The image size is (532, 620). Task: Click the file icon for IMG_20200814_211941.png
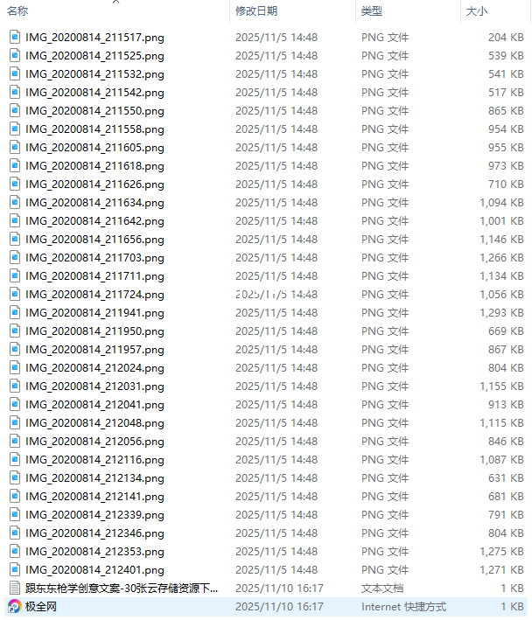point(15,313)
